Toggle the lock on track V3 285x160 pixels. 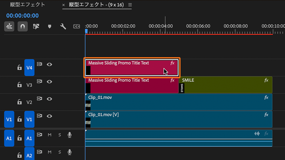20,85
